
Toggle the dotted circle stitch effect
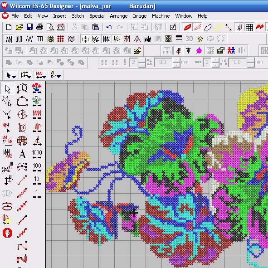tap(85, 39)
